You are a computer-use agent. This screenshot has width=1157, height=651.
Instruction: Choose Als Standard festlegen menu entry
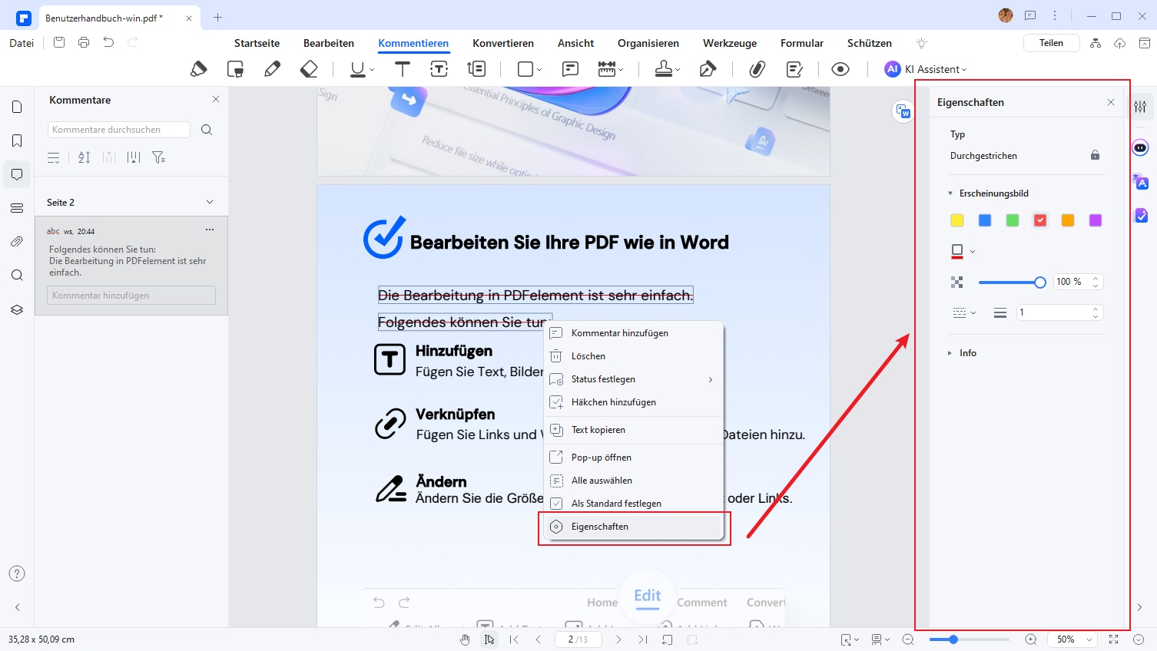point(634,504)
